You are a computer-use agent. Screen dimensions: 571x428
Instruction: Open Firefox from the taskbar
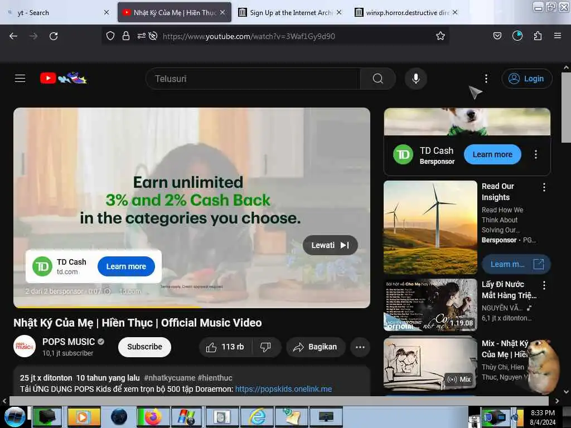[x=153, y=417]
